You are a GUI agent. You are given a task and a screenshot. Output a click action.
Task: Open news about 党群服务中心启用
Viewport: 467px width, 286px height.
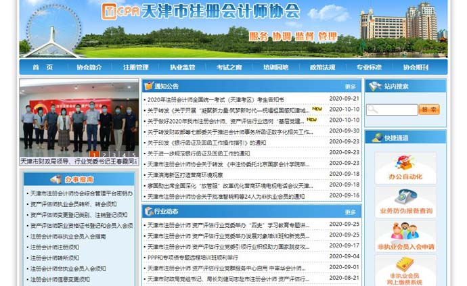tap(226, 268)
